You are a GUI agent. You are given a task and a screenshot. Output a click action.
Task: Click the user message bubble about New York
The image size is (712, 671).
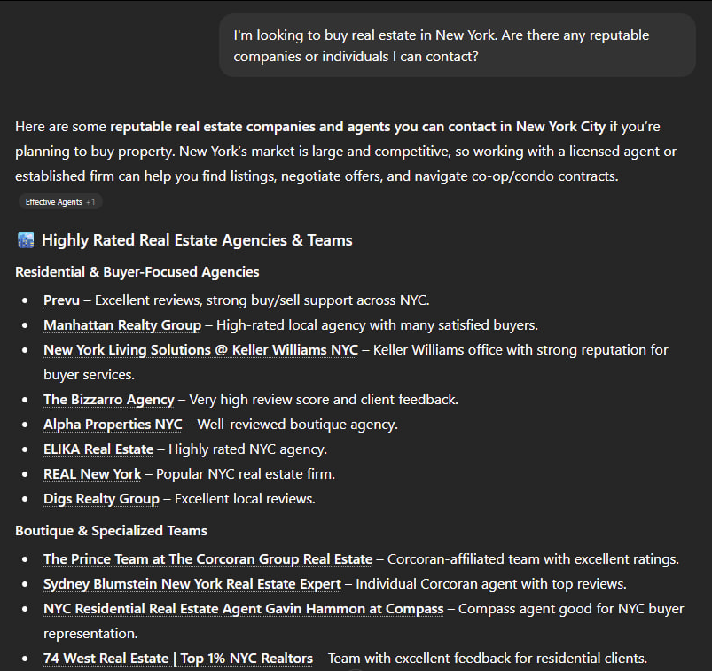coord(457,46)
